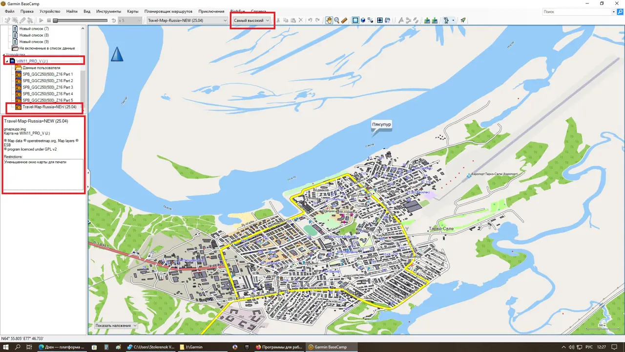This screenshot has height=352, width=625.
Task: Click the rocket Adventures icon
Action: pos(462,21)
